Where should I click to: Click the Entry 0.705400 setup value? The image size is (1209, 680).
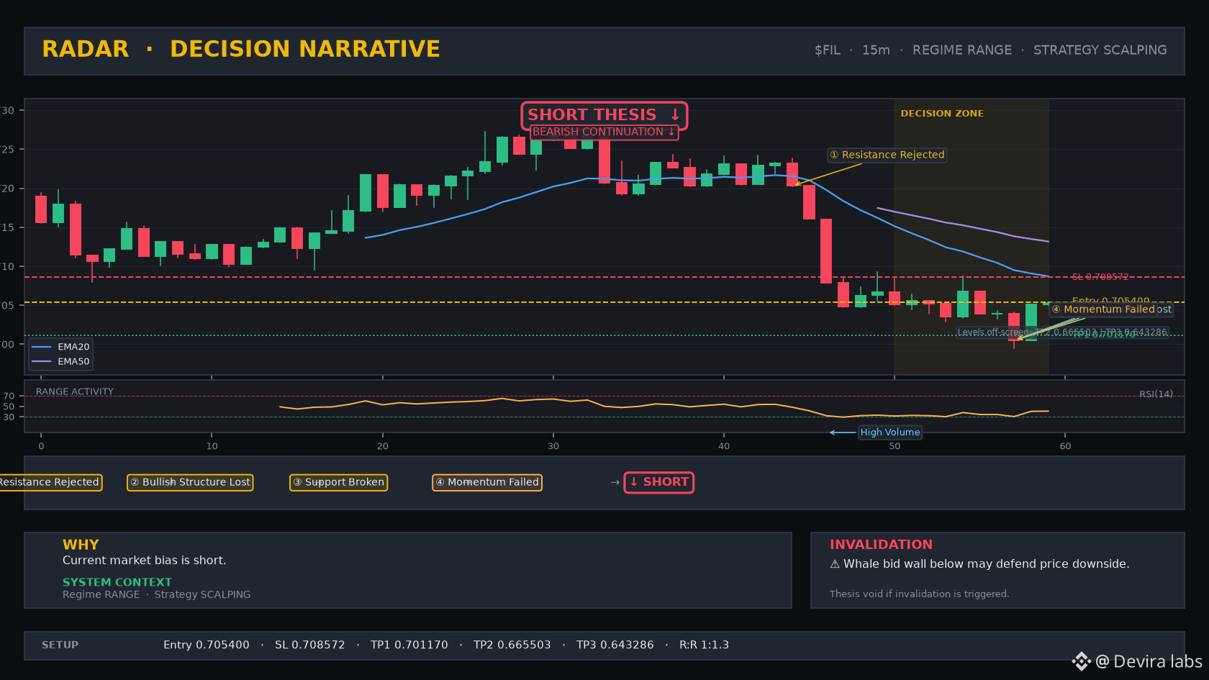tap(206, 645)
